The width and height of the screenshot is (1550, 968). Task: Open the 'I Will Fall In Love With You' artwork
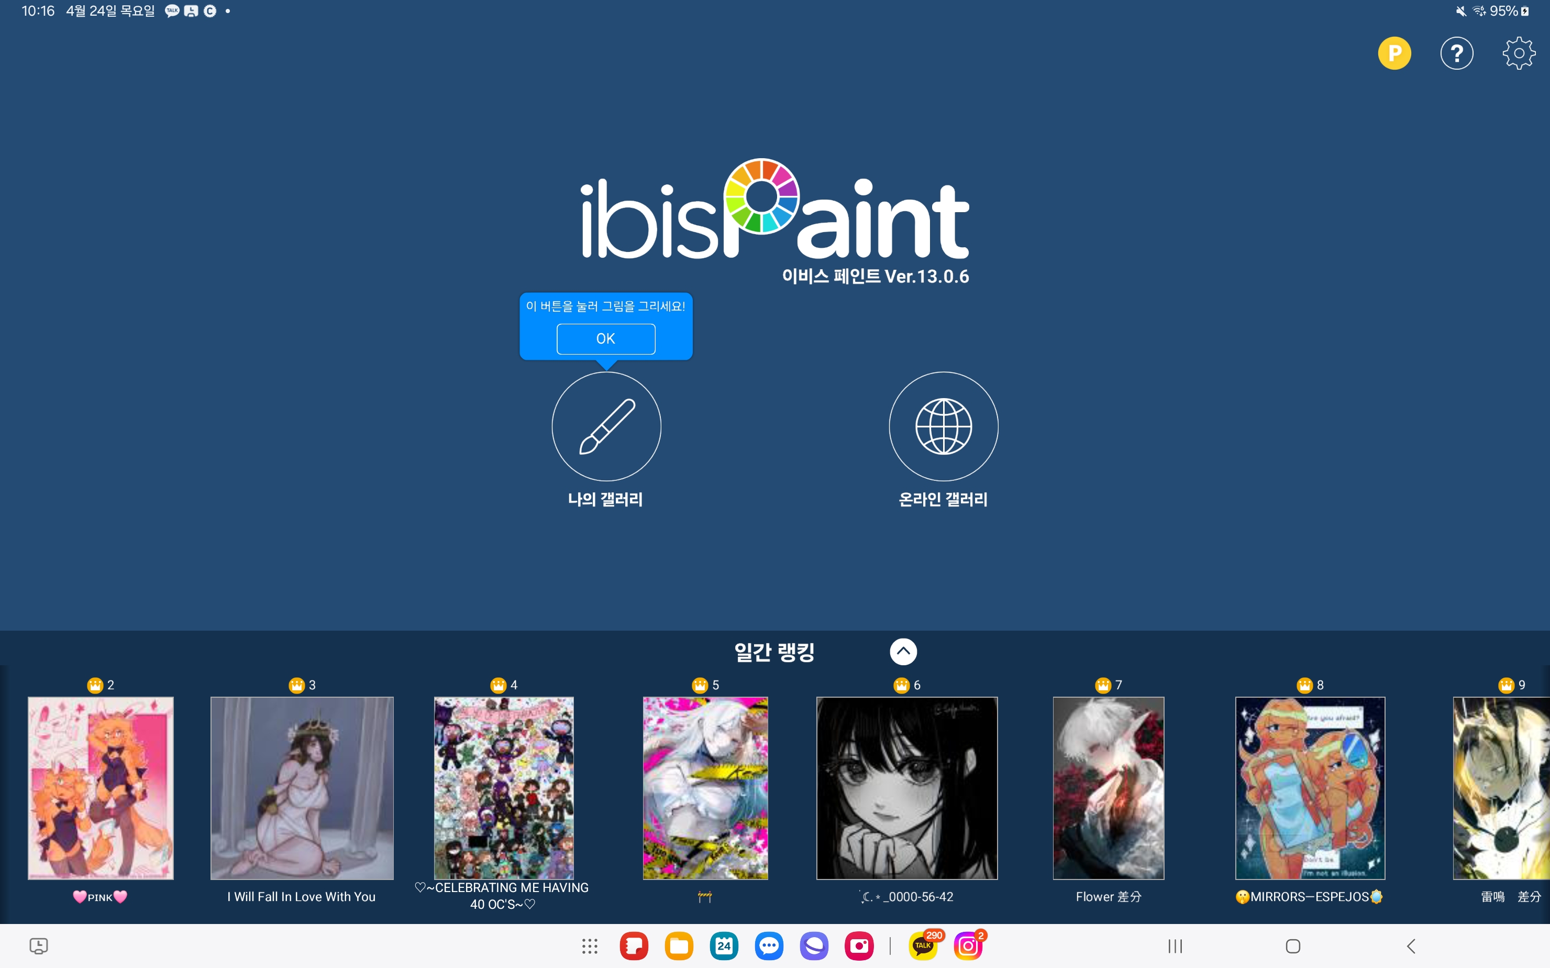pyautogui.click(x=302, y=787)
